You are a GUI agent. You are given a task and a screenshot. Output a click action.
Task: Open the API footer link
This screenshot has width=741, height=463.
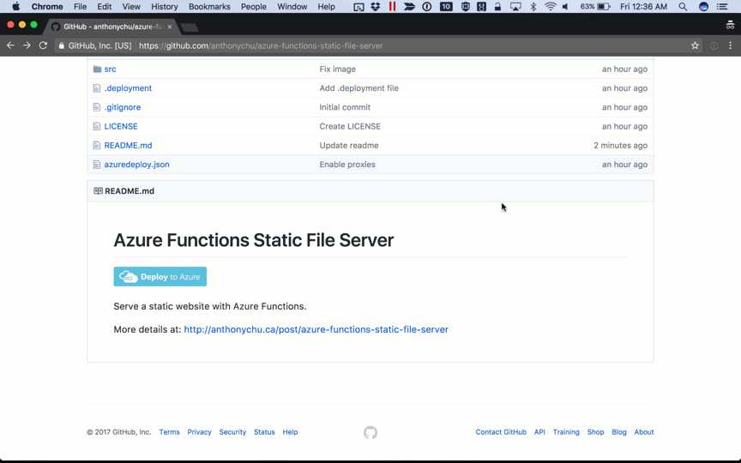point(539,432)
